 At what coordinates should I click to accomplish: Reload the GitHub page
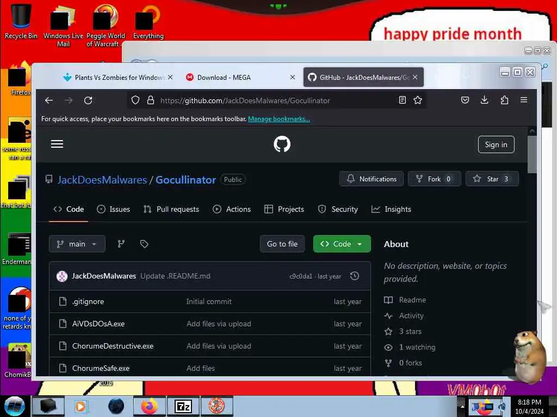pos(88,100)
